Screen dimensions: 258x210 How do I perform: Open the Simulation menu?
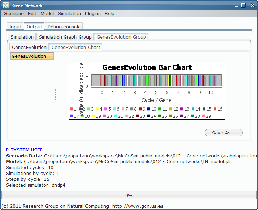pos(69,14)
